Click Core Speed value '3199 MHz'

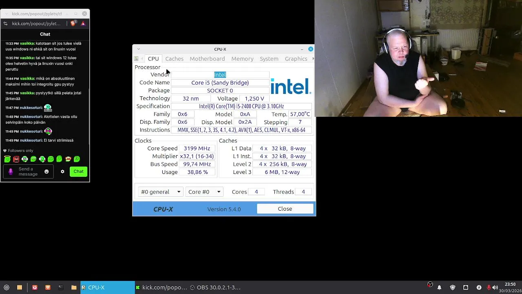pos(197,149)
